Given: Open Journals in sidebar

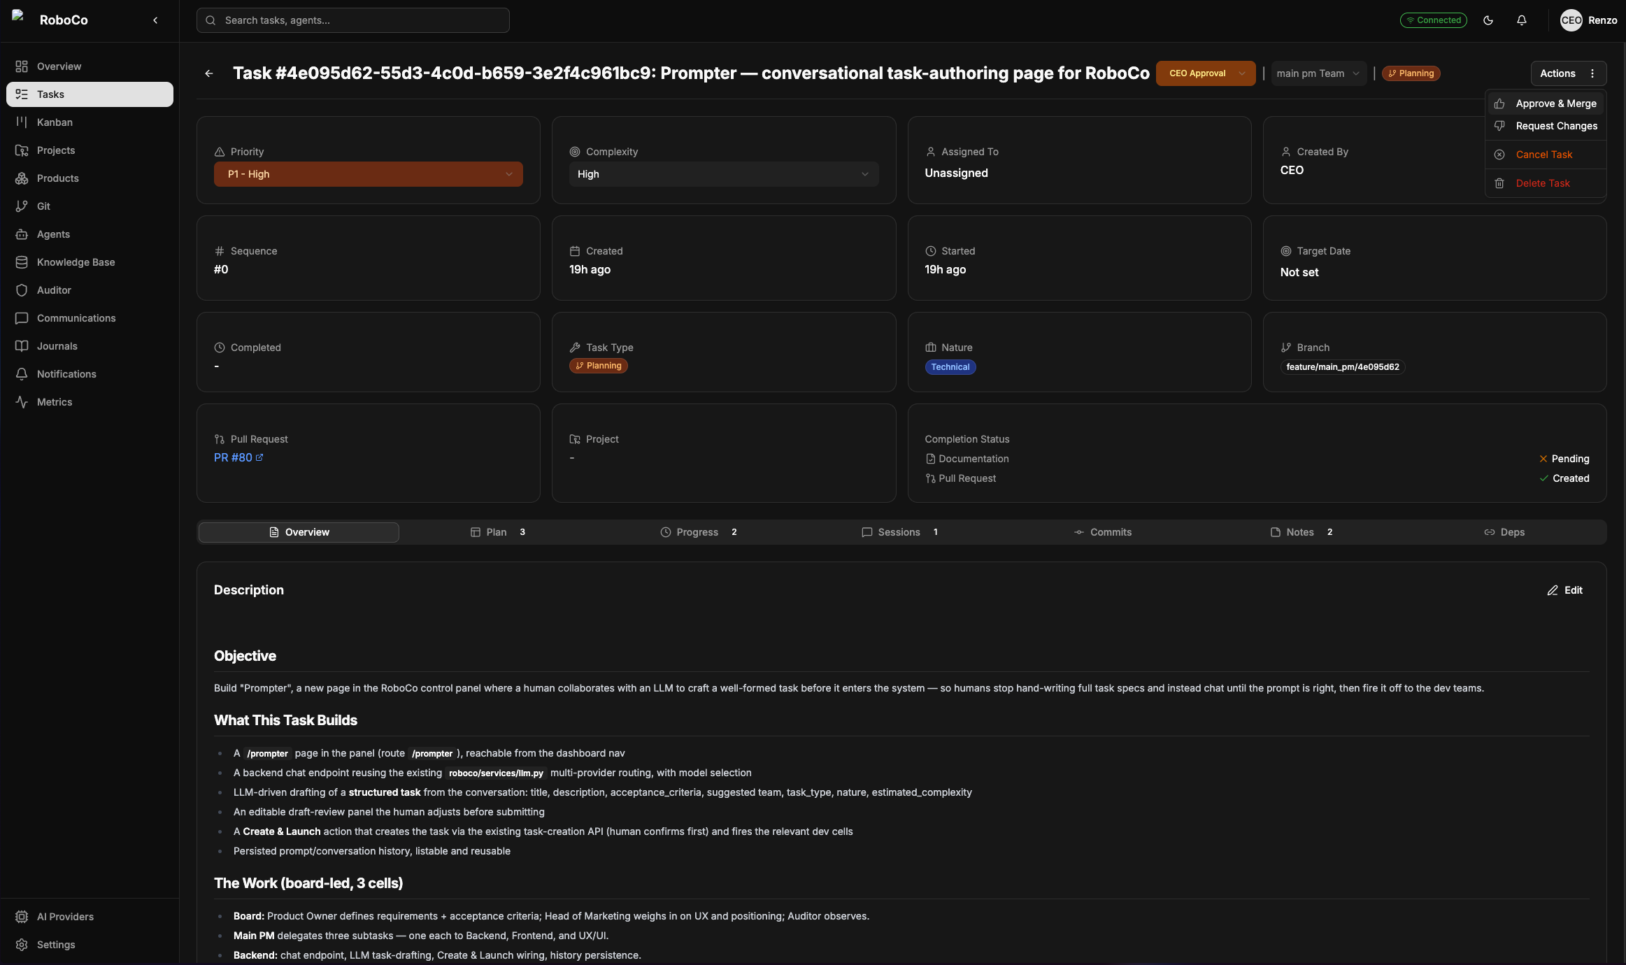Looking at the screenshot, I should click(90, 346).
